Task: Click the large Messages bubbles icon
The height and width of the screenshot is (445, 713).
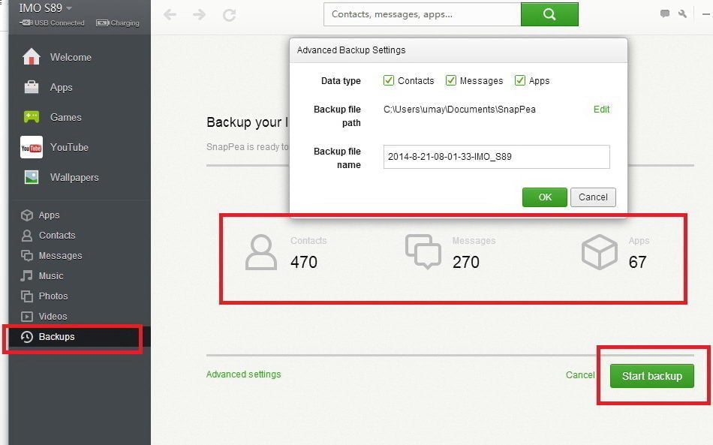Action: point(423,251)
